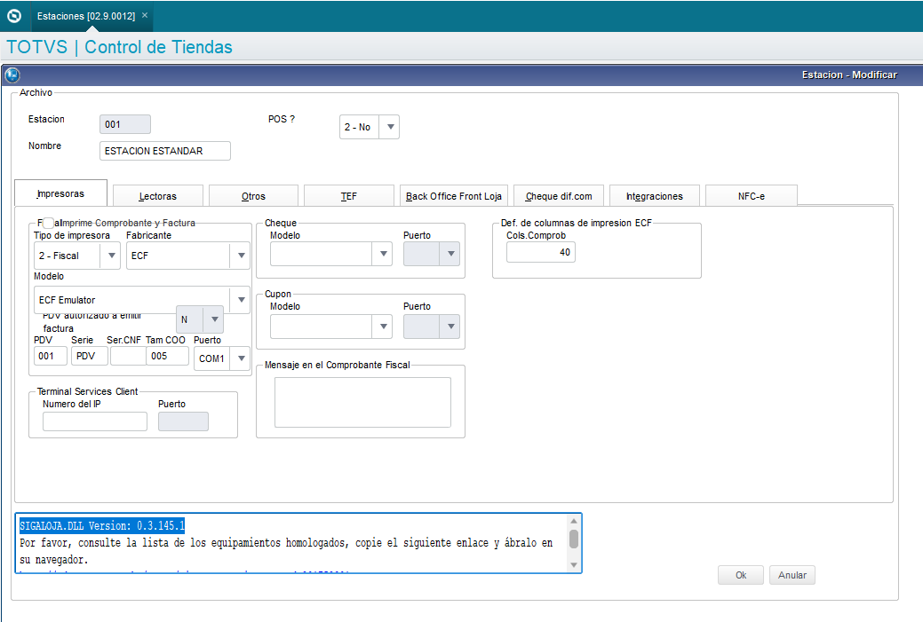
Task: Switch to the Impresoras tab
Action: pyautogui.click(x=60, y=193)
